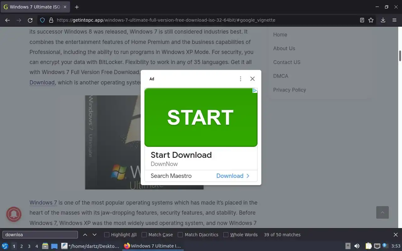Image resolution: width=402 pixels, height=251 pixels.
Task: Bookmark this page with the star
Action: 371,20
